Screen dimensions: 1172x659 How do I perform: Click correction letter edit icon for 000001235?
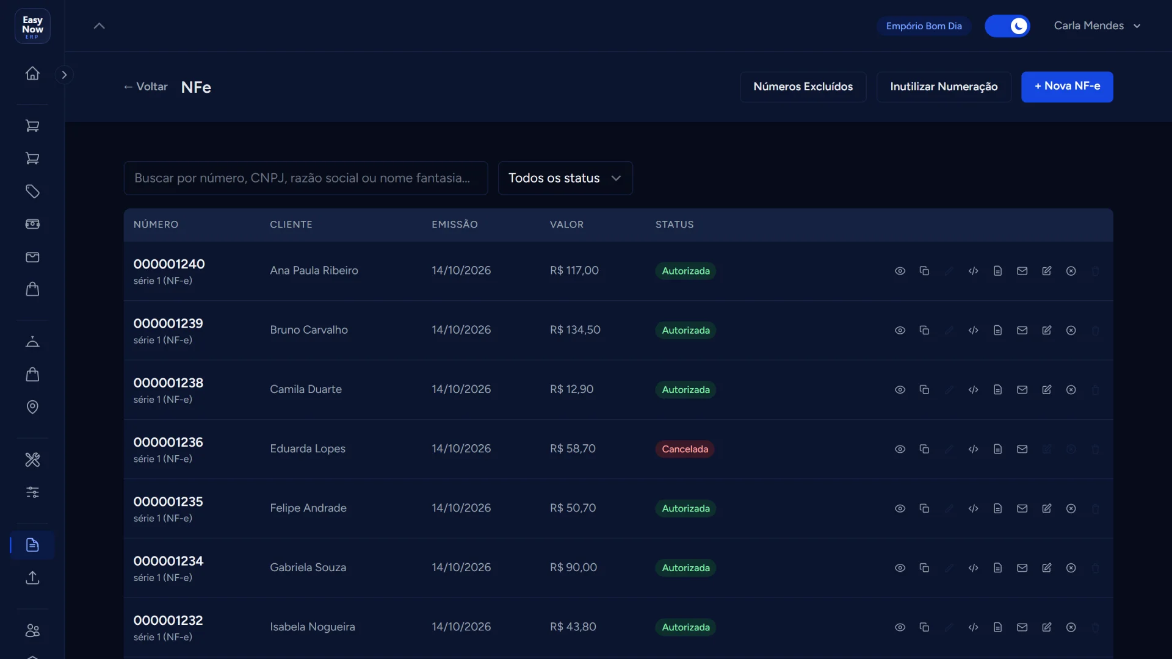coord(1046,508)
